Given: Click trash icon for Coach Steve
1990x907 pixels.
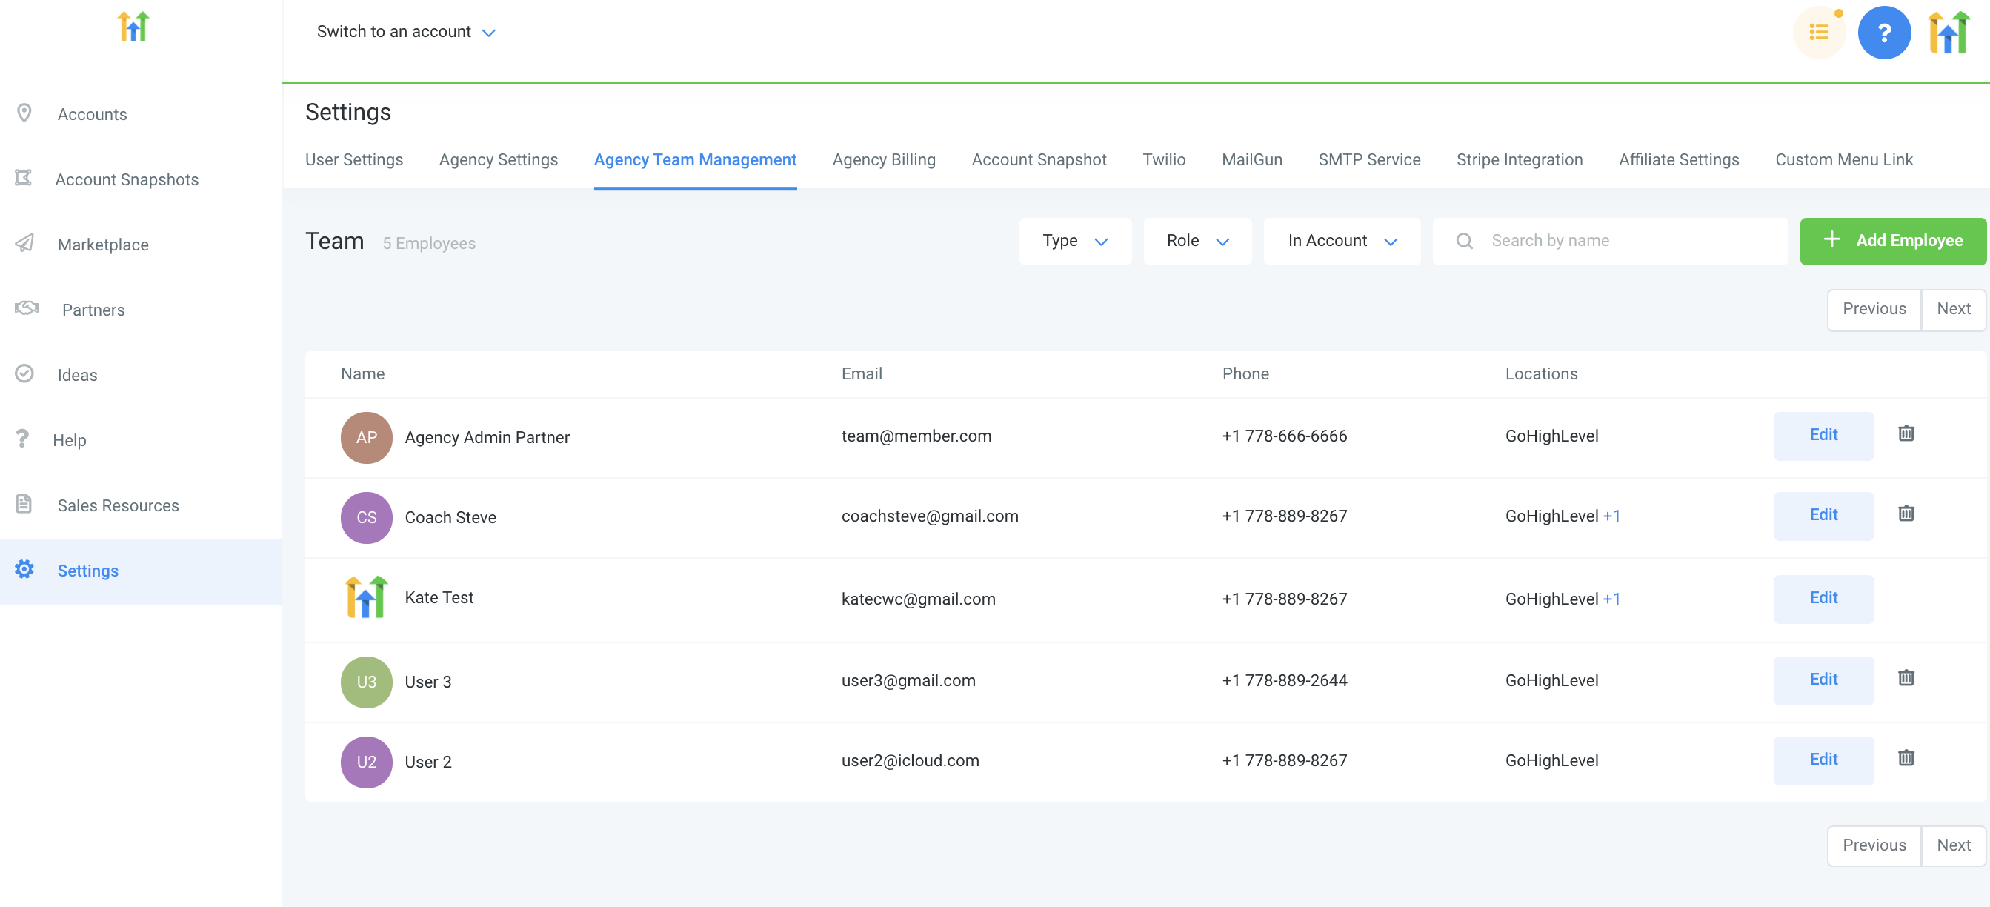Looking at the screenshot, I should (1905, 514).
